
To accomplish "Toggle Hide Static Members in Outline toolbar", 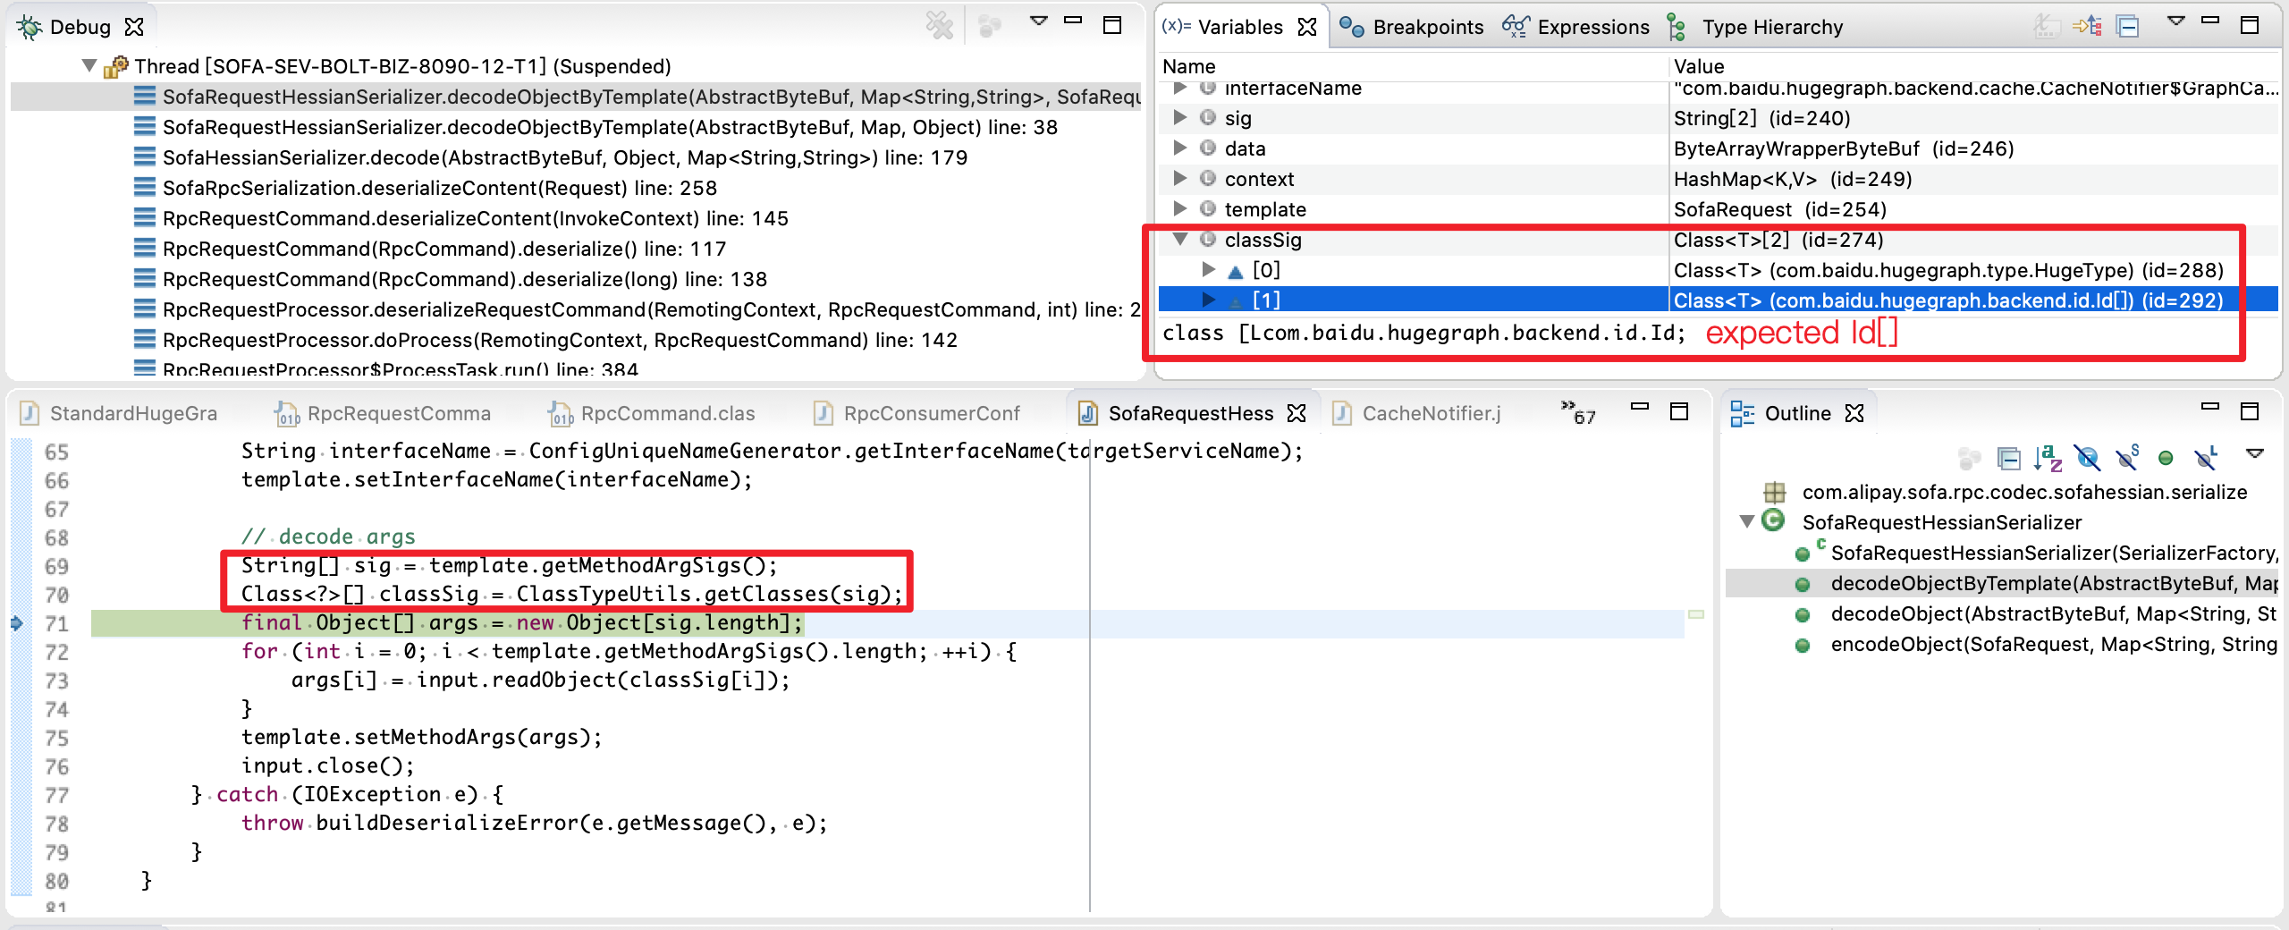I will point(2127,458).
